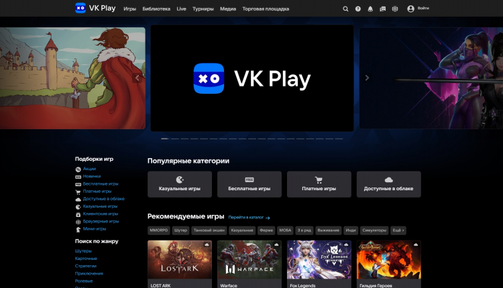The width and height of the screenshot is (503, 288).
Task: Show previous banner with left carousel arrow
Action: [x=137, y=78]
